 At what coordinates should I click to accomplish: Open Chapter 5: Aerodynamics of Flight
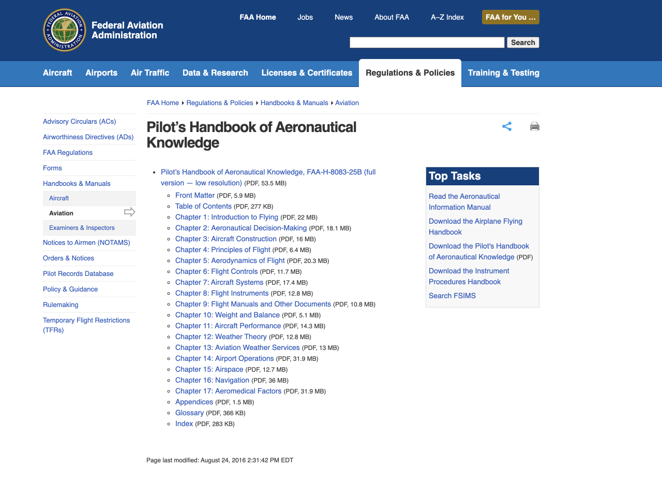[230, 260]
